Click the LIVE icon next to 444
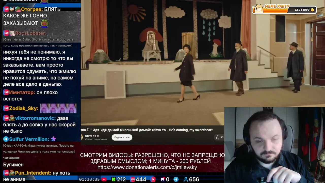Image resolution: width=325 pixels, height=183 pixels. click(133, 179)
